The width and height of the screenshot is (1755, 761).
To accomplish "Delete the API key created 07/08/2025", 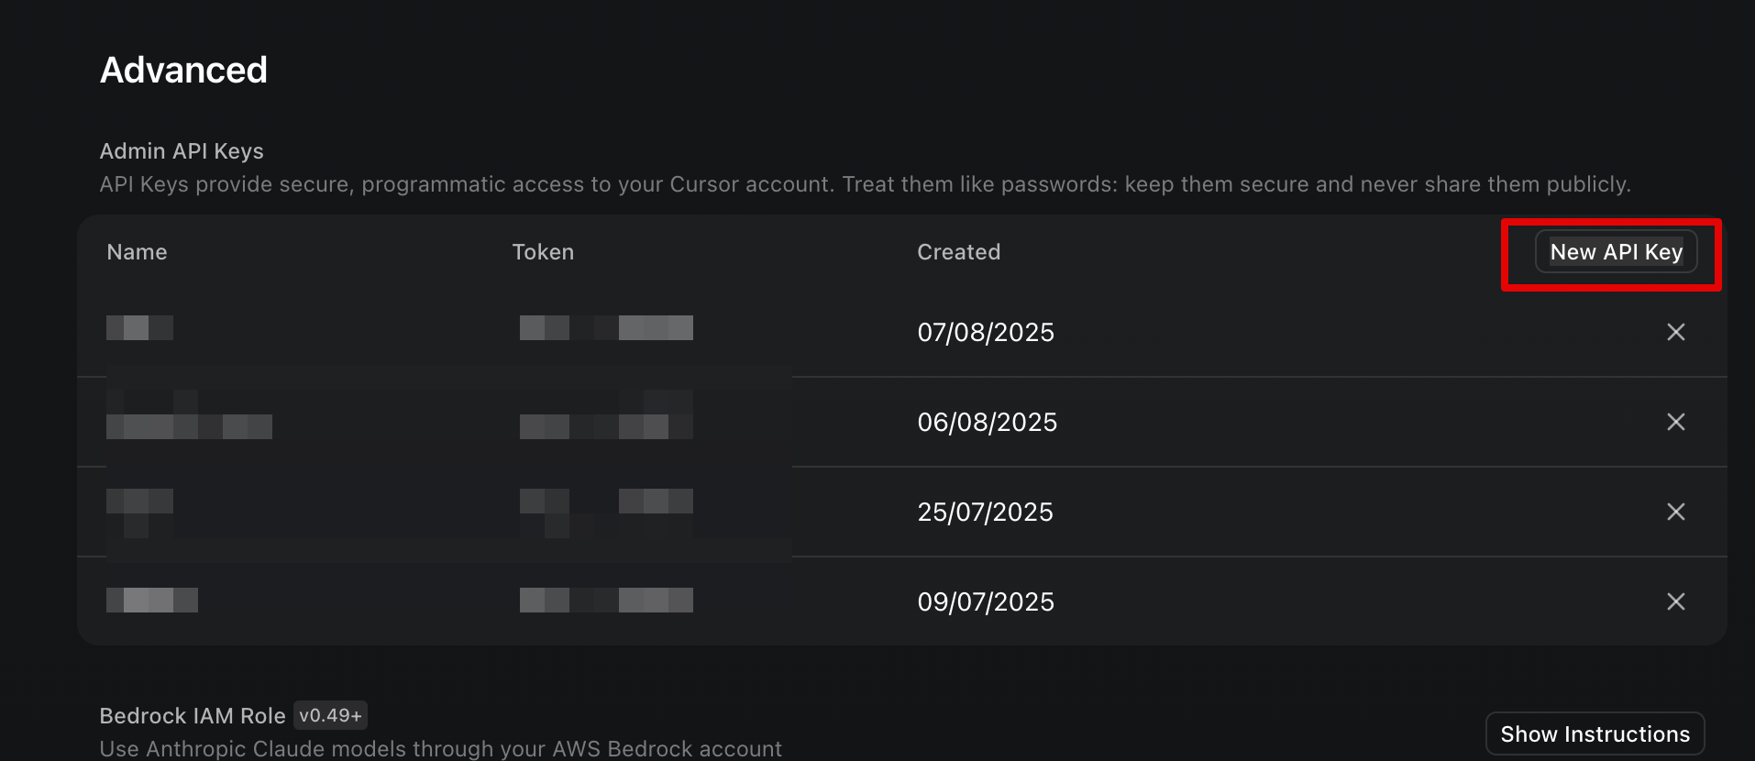I will pyautogui.click(x=1675, y=332).
